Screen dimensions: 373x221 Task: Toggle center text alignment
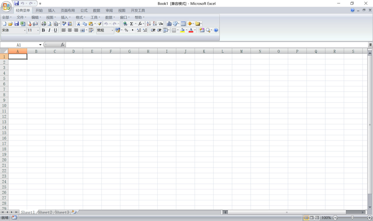[x=70, y=30]
